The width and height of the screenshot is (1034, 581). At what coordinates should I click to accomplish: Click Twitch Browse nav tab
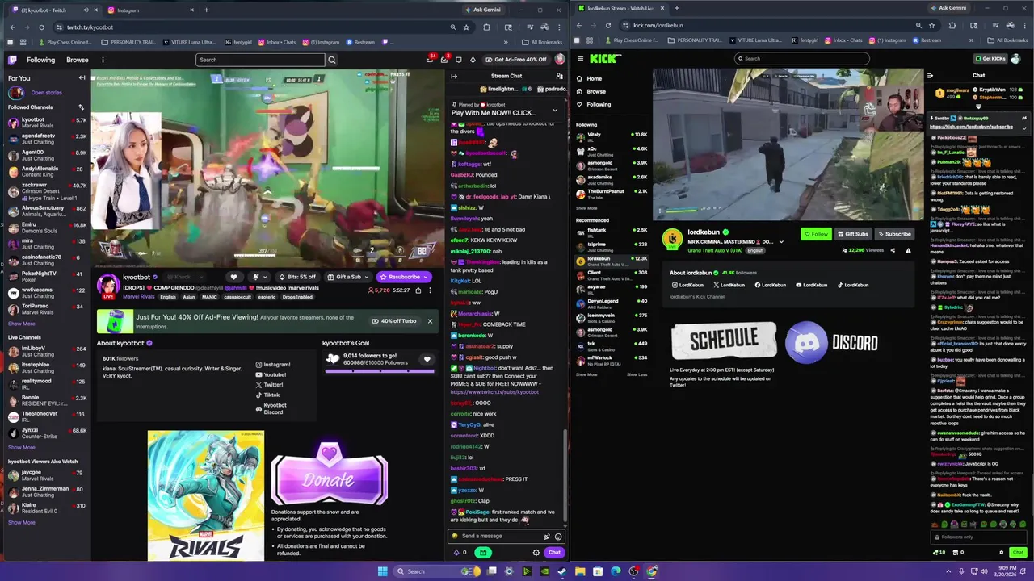pos(78,60)
